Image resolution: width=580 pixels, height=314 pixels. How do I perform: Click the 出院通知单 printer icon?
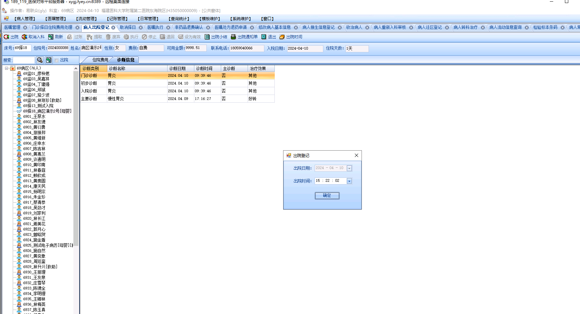pyautogui.click(x=233, y=37)
